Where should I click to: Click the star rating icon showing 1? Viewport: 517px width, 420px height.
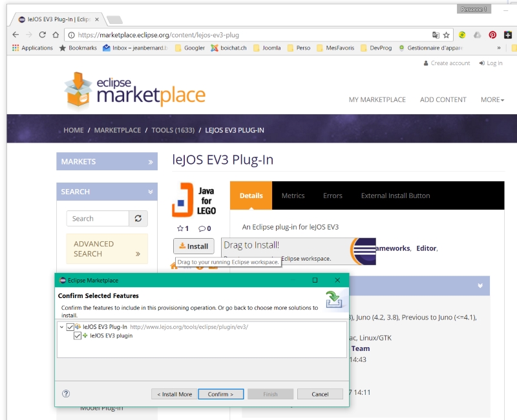pyautogui.click(x=180, y=228)
